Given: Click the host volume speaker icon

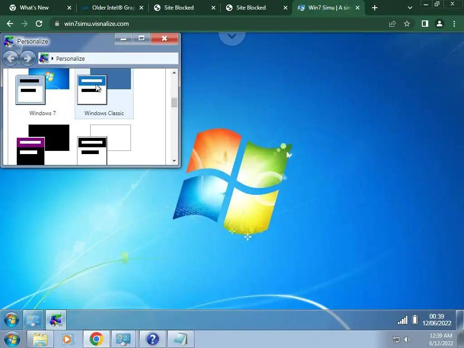Looking at the screenshot, I should coord(407,339).
